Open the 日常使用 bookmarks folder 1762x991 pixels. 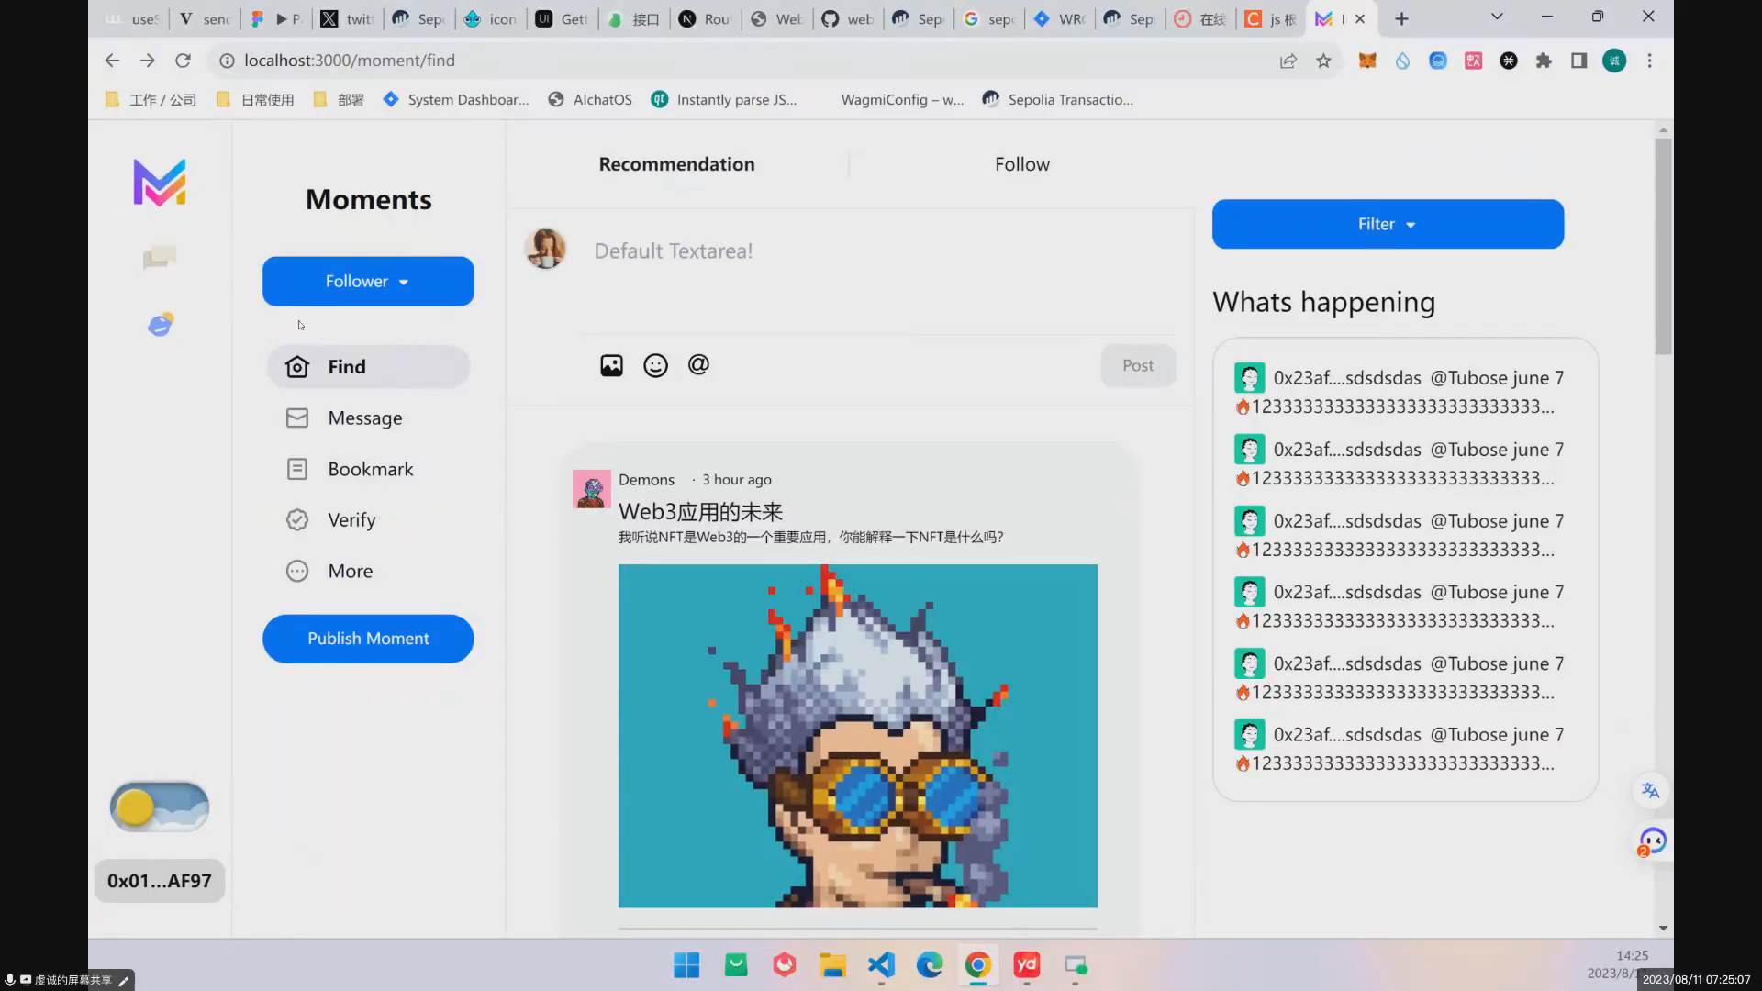click(255, 100)
